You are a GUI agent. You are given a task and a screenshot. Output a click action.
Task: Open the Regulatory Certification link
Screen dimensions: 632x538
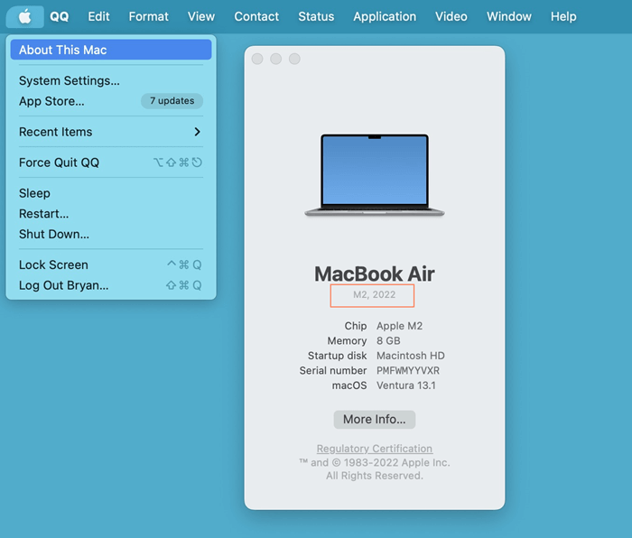(x=374, y=449)
